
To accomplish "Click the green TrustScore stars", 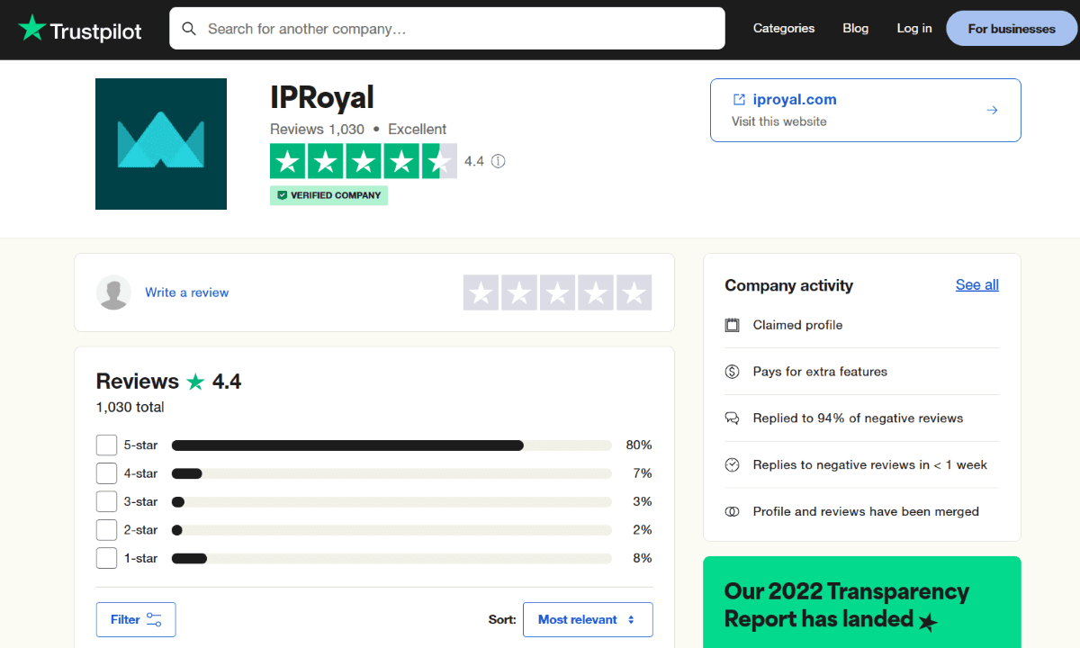I will pyautogui.click(x=364, y=161).
